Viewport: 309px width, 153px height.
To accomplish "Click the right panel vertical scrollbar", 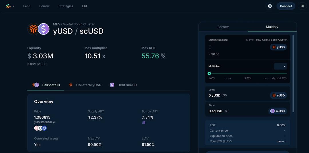I will [293, 73].
